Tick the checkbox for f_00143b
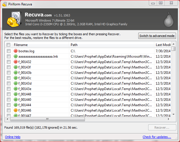The image size is (180, 142). coord(9,72)
